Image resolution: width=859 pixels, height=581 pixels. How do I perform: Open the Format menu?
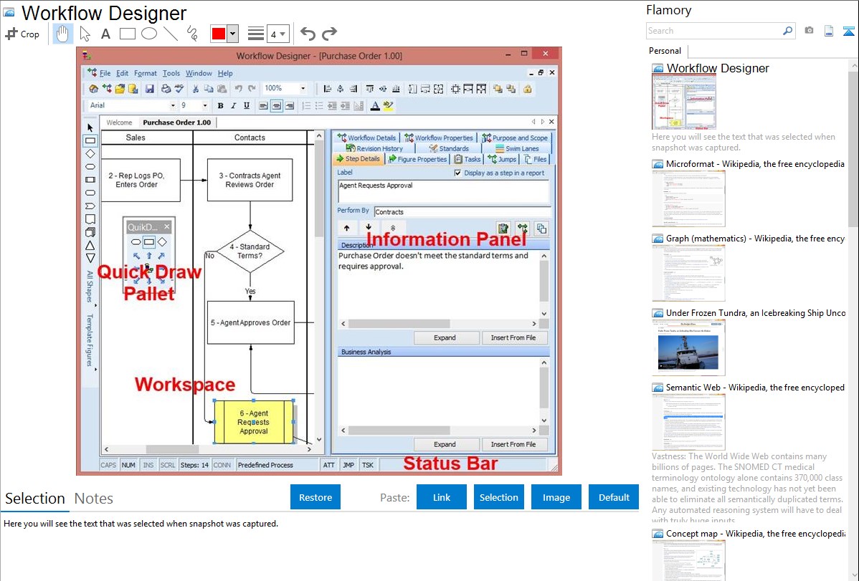click(145, 73)
